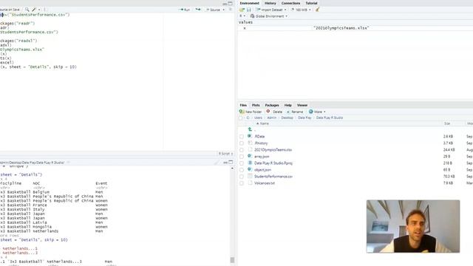Screen dimensions: 473x266
Task: Click the Delete button in Files pane
Action: [274, 112]
